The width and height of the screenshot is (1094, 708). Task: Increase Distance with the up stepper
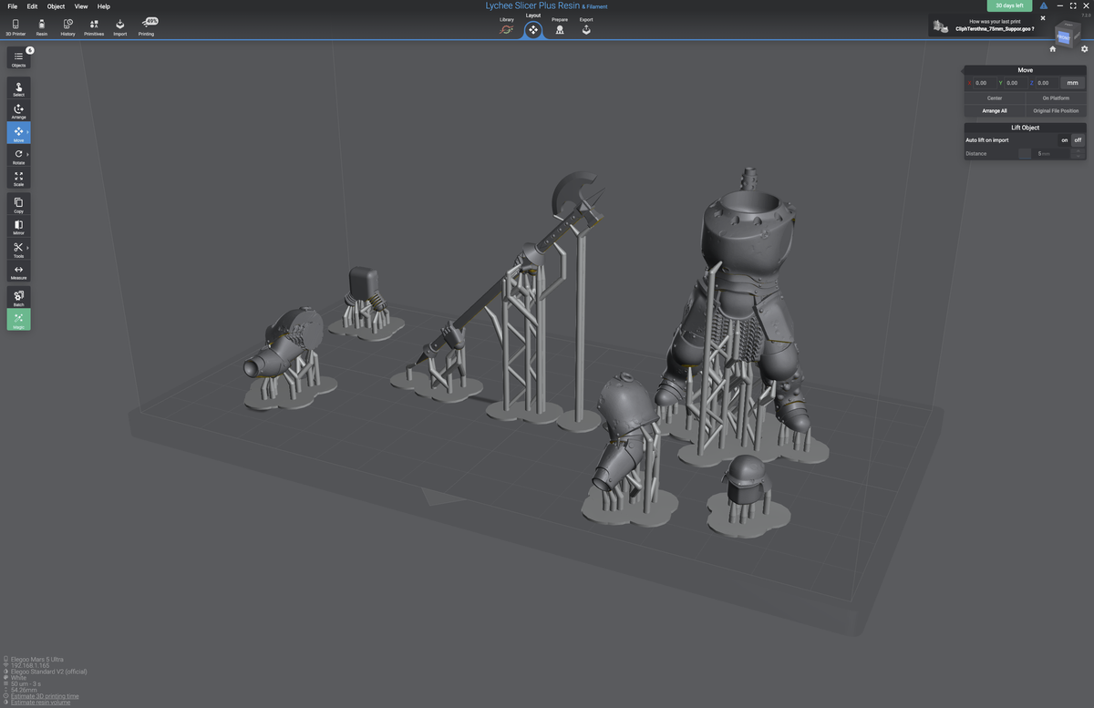(x=1078, y=150)
